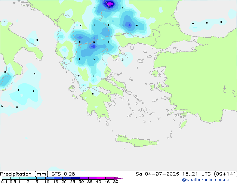Click the legend label '50'

(x=116, y=182)
